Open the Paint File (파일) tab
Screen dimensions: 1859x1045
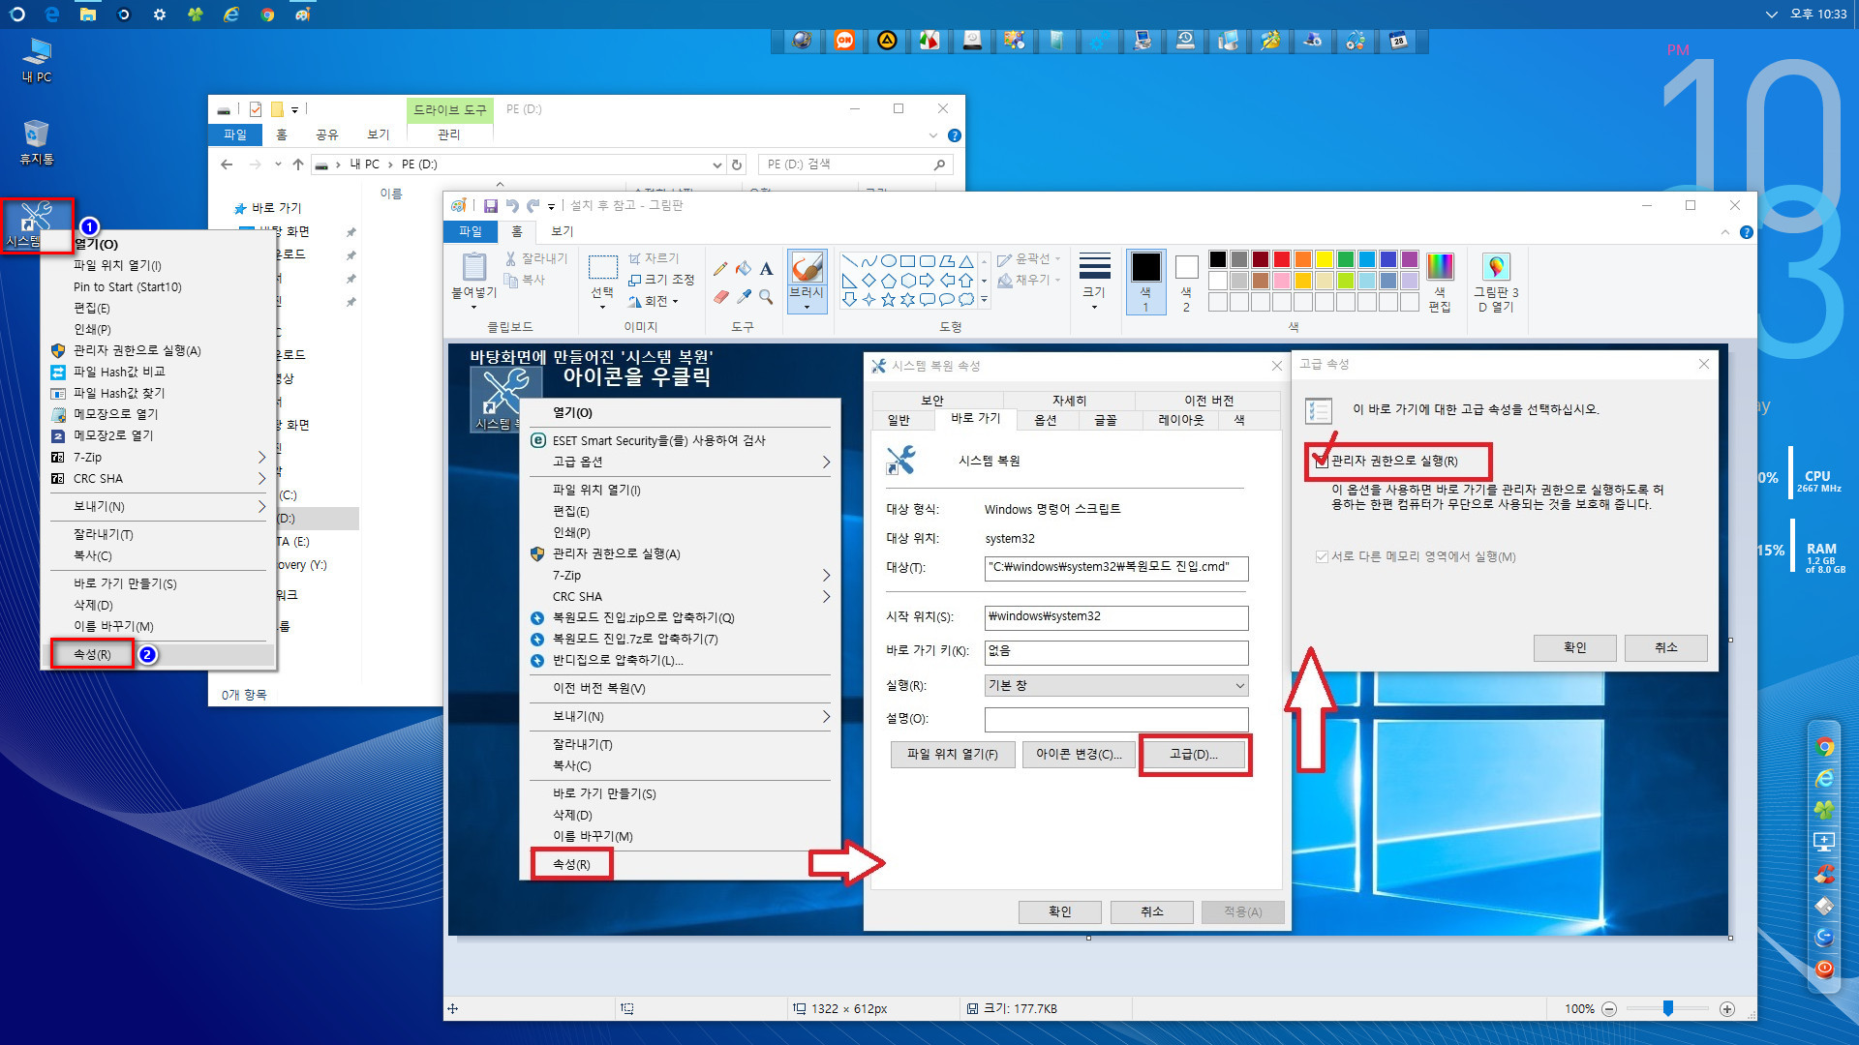click(x=470, y=231)
